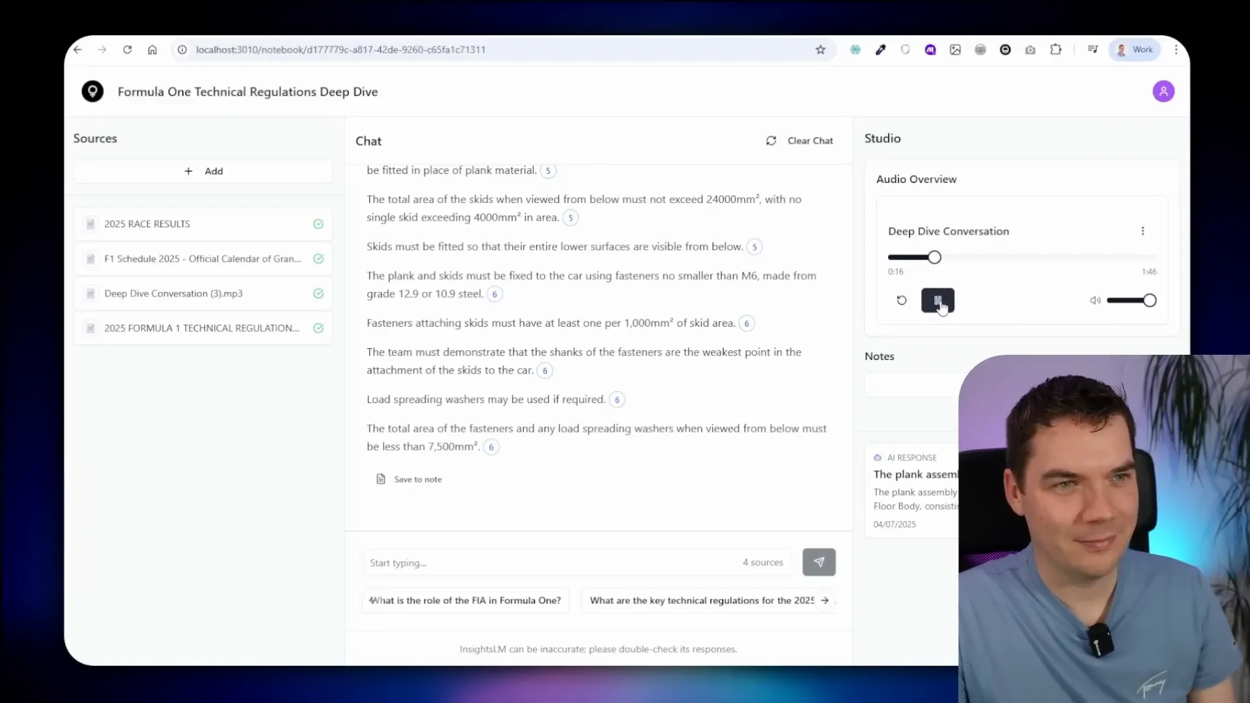The width and height of the screenshot is (1250, 703).
Task: Pause the Deep Dive Conversation audio
Action: pyautogui.click(x=937, y=300)
